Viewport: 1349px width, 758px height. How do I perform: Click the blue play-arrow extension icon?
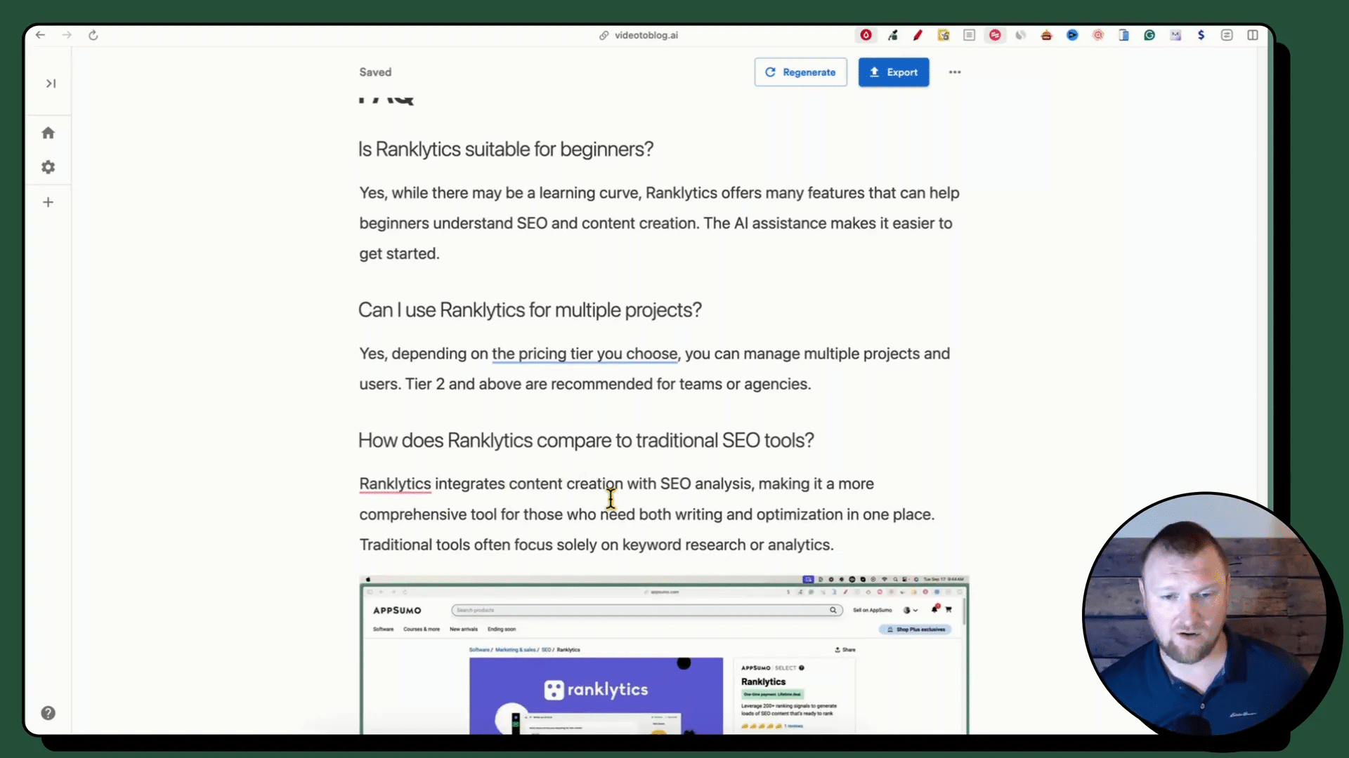tap(1072, 35)
